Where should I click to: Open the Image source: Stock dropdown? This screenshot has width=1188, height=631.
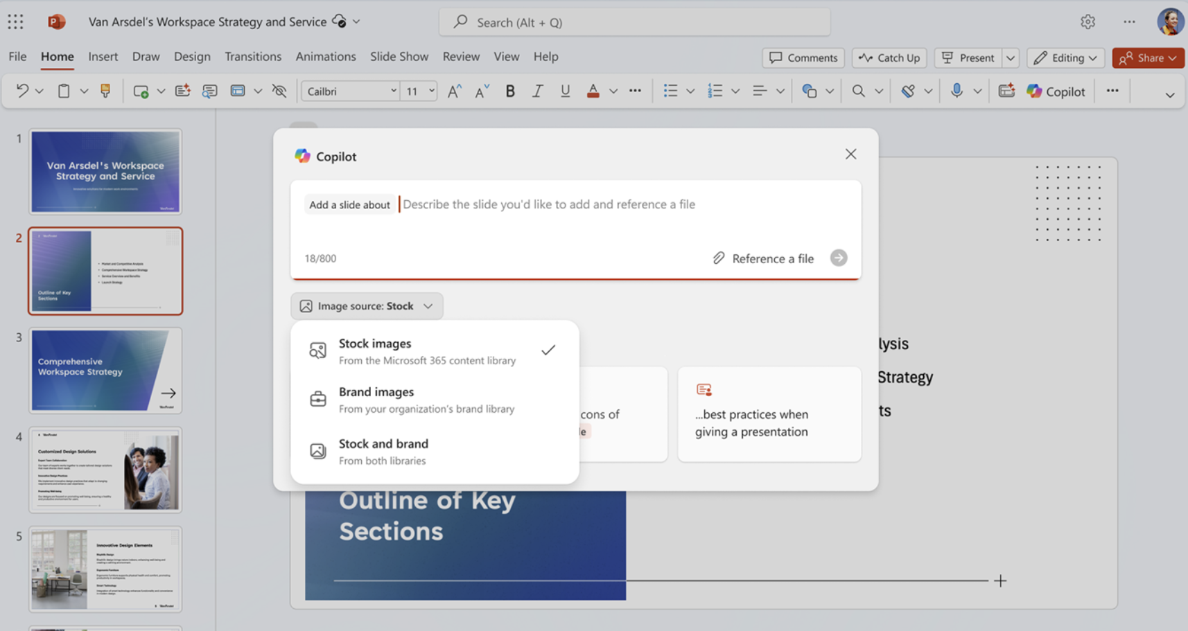(367, 306)
